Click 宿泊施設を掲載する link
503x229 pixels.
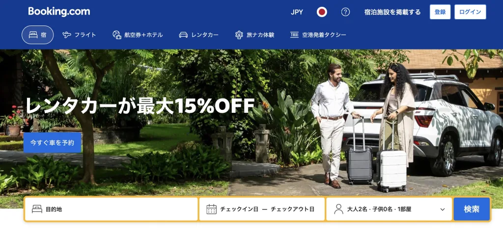pyautogui.click(x=392, y=12)
